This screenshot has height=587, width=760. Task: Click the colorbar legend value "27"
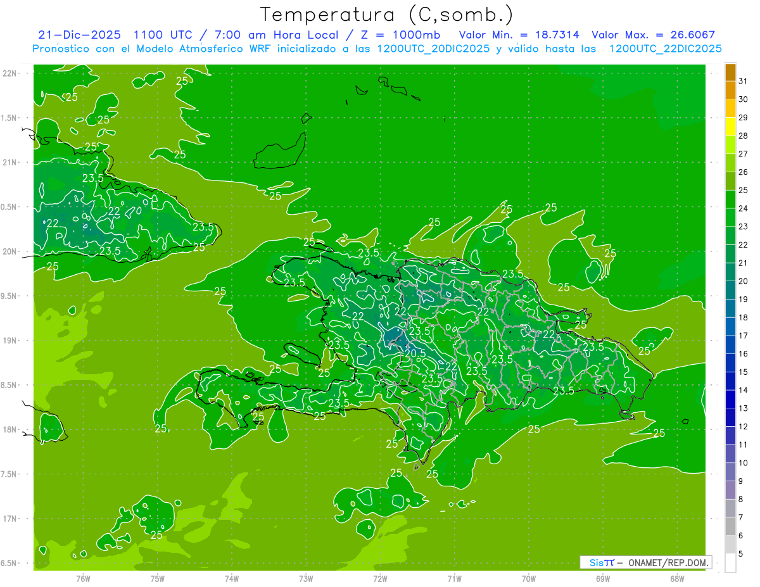click(x=743, y=154)
